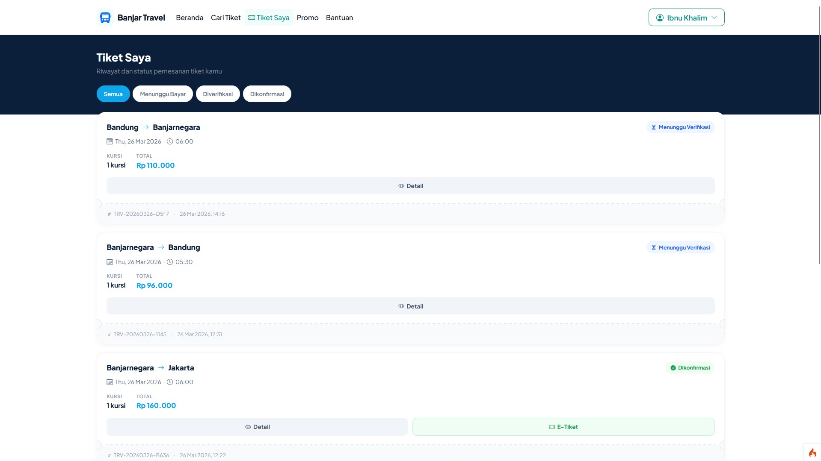Filter tickets by Diverifikasi status
Viewport: 821px width, 461px height.
[x=218, y=94]
